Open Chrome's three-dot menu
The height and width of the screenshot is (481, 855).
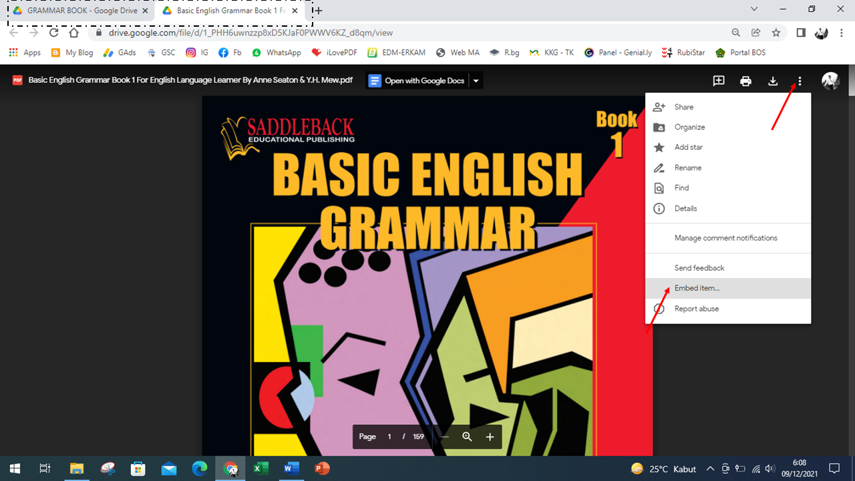[842, 32]
